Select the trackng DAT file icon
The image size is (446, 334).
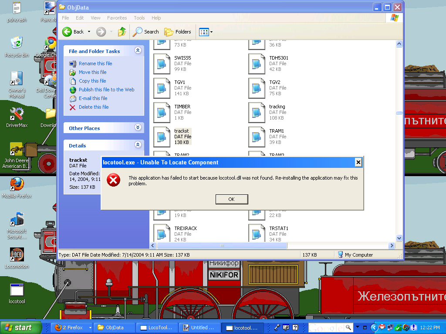tap(257, 113)
